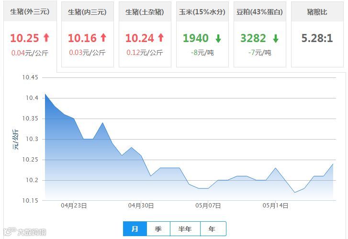Click the 10.25 price value
This screenshot has height=239, width=348.
click(x=24, y=38)
